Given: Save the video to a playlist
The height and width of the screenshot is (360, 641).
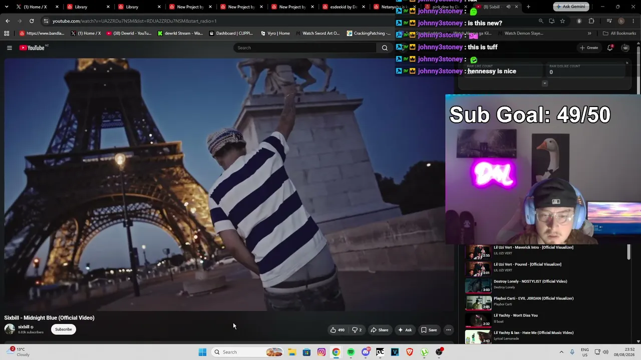Looking at the screenshot, I should pyautogui.click(x=429, y=330).
